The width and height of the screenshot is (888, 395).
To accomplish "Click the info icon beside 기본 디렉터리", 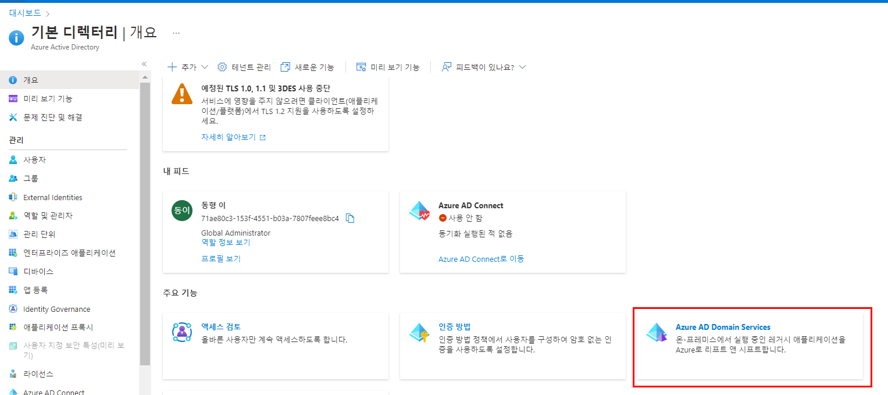I will pos(16,38).
